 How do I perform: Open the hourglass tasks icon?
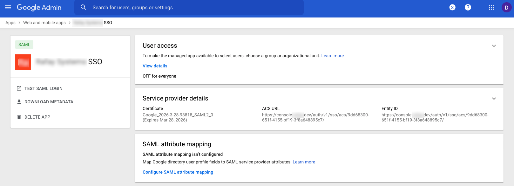tap(452, 7)
